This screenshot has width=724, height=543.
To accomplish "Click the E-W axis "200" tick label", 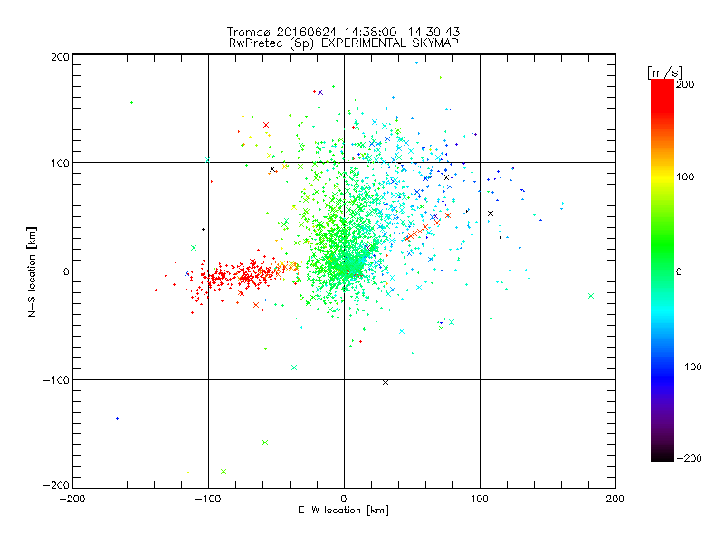I will 615,499.
